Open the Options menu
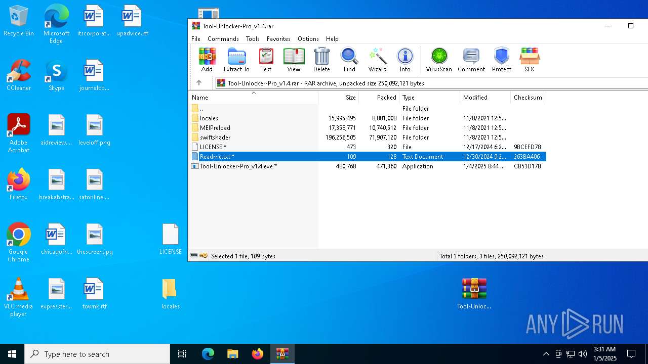The height and width of the screenshot is (364, 648). tap(308, 39)
